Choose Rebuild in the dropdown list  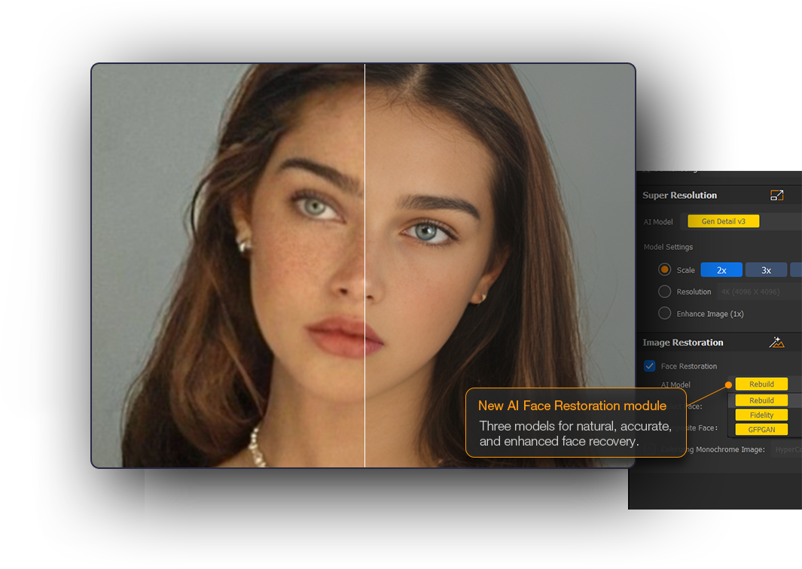(761, 400)
